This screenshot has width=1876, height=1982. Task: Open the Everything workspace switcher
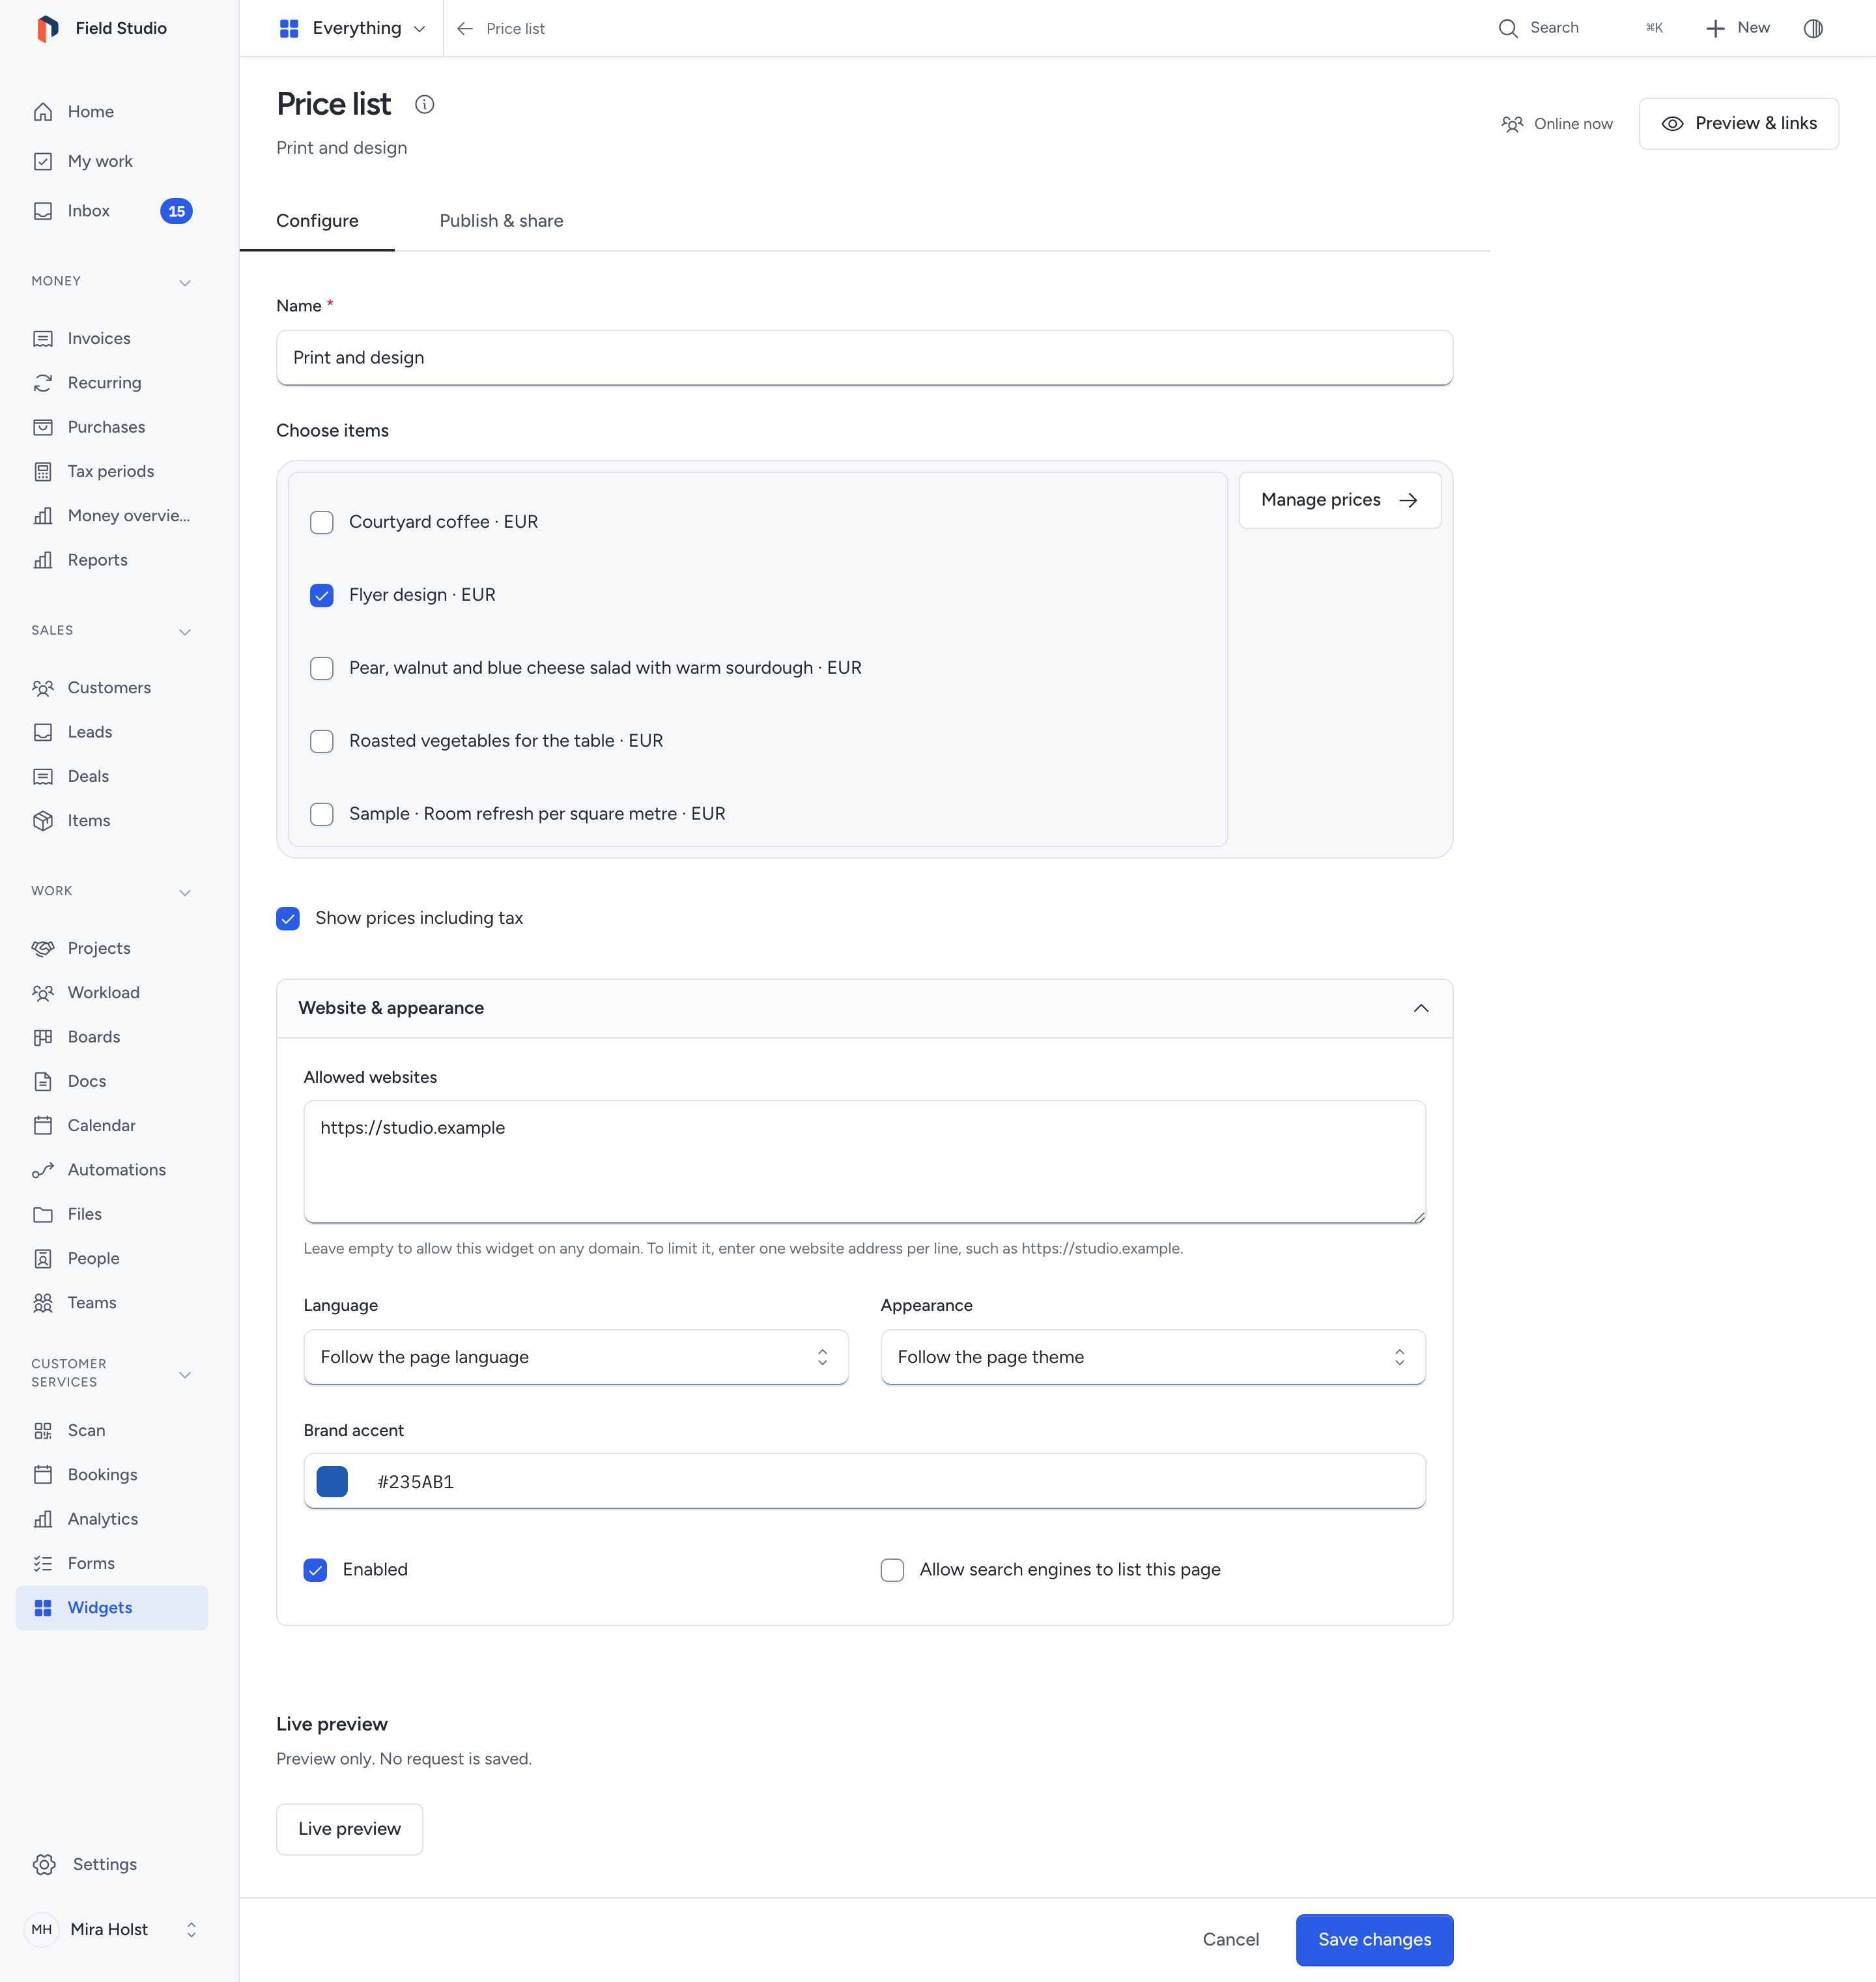coord(352,28)
